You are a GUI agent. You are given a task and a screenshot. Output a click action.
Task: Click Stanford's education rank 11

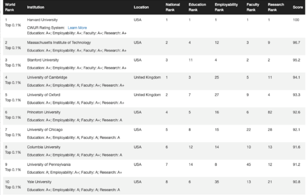[x=191, y=60]
